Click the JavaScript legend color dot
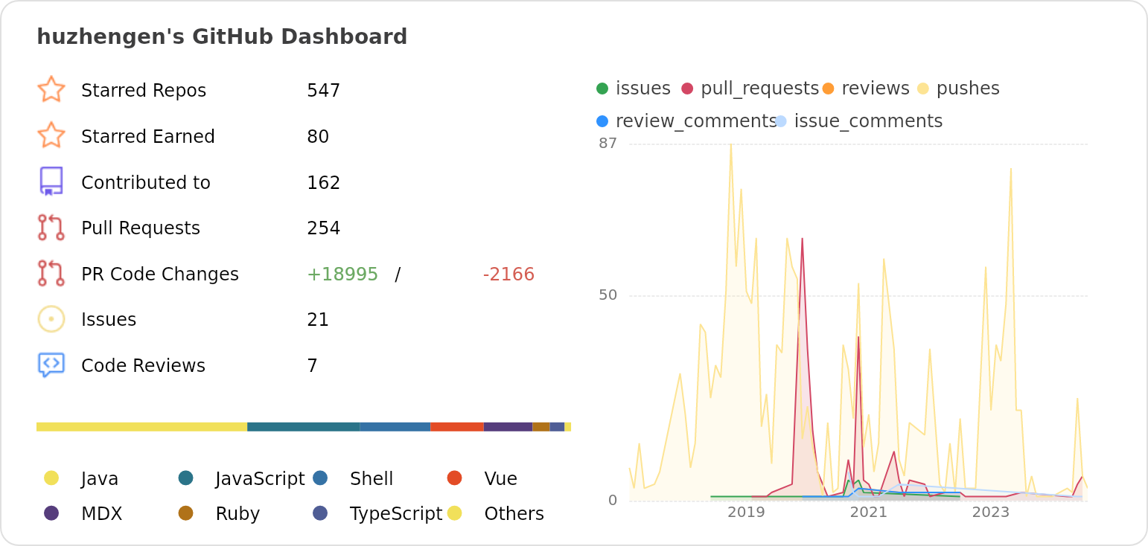Image resolution: width=1148 pixels, height=546 pixels. point(186,478)
